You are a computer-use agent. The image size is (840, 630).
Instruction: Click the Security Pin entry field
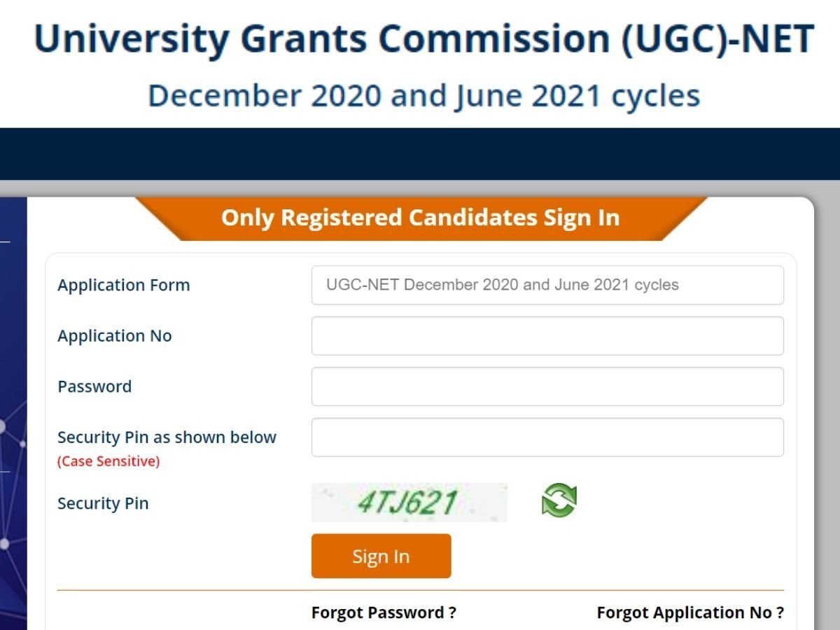pyautogui.click(x=547, y=437)
